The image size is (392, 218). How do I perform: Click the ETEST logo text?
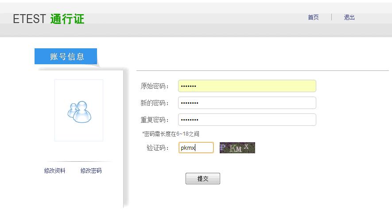[29, 19]
